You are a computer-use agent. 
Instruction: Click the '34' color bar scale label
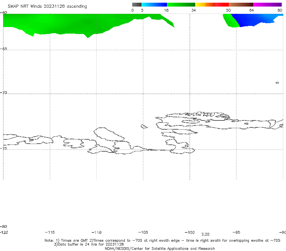194,10
